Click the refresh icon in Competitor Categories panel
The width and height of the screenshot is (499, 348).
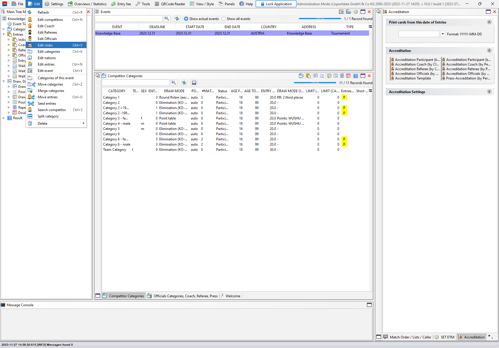point(184,83)
